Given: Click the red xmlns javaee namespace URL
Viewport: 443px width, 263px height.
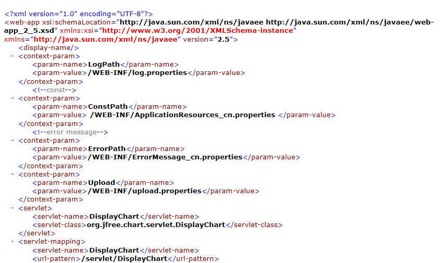Looking at the screenshot, I should [105, 39].
